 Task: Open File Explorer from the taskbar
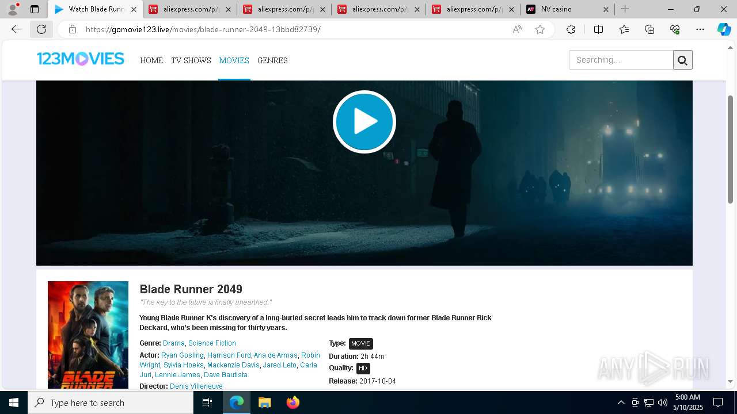tap(265, 402)
